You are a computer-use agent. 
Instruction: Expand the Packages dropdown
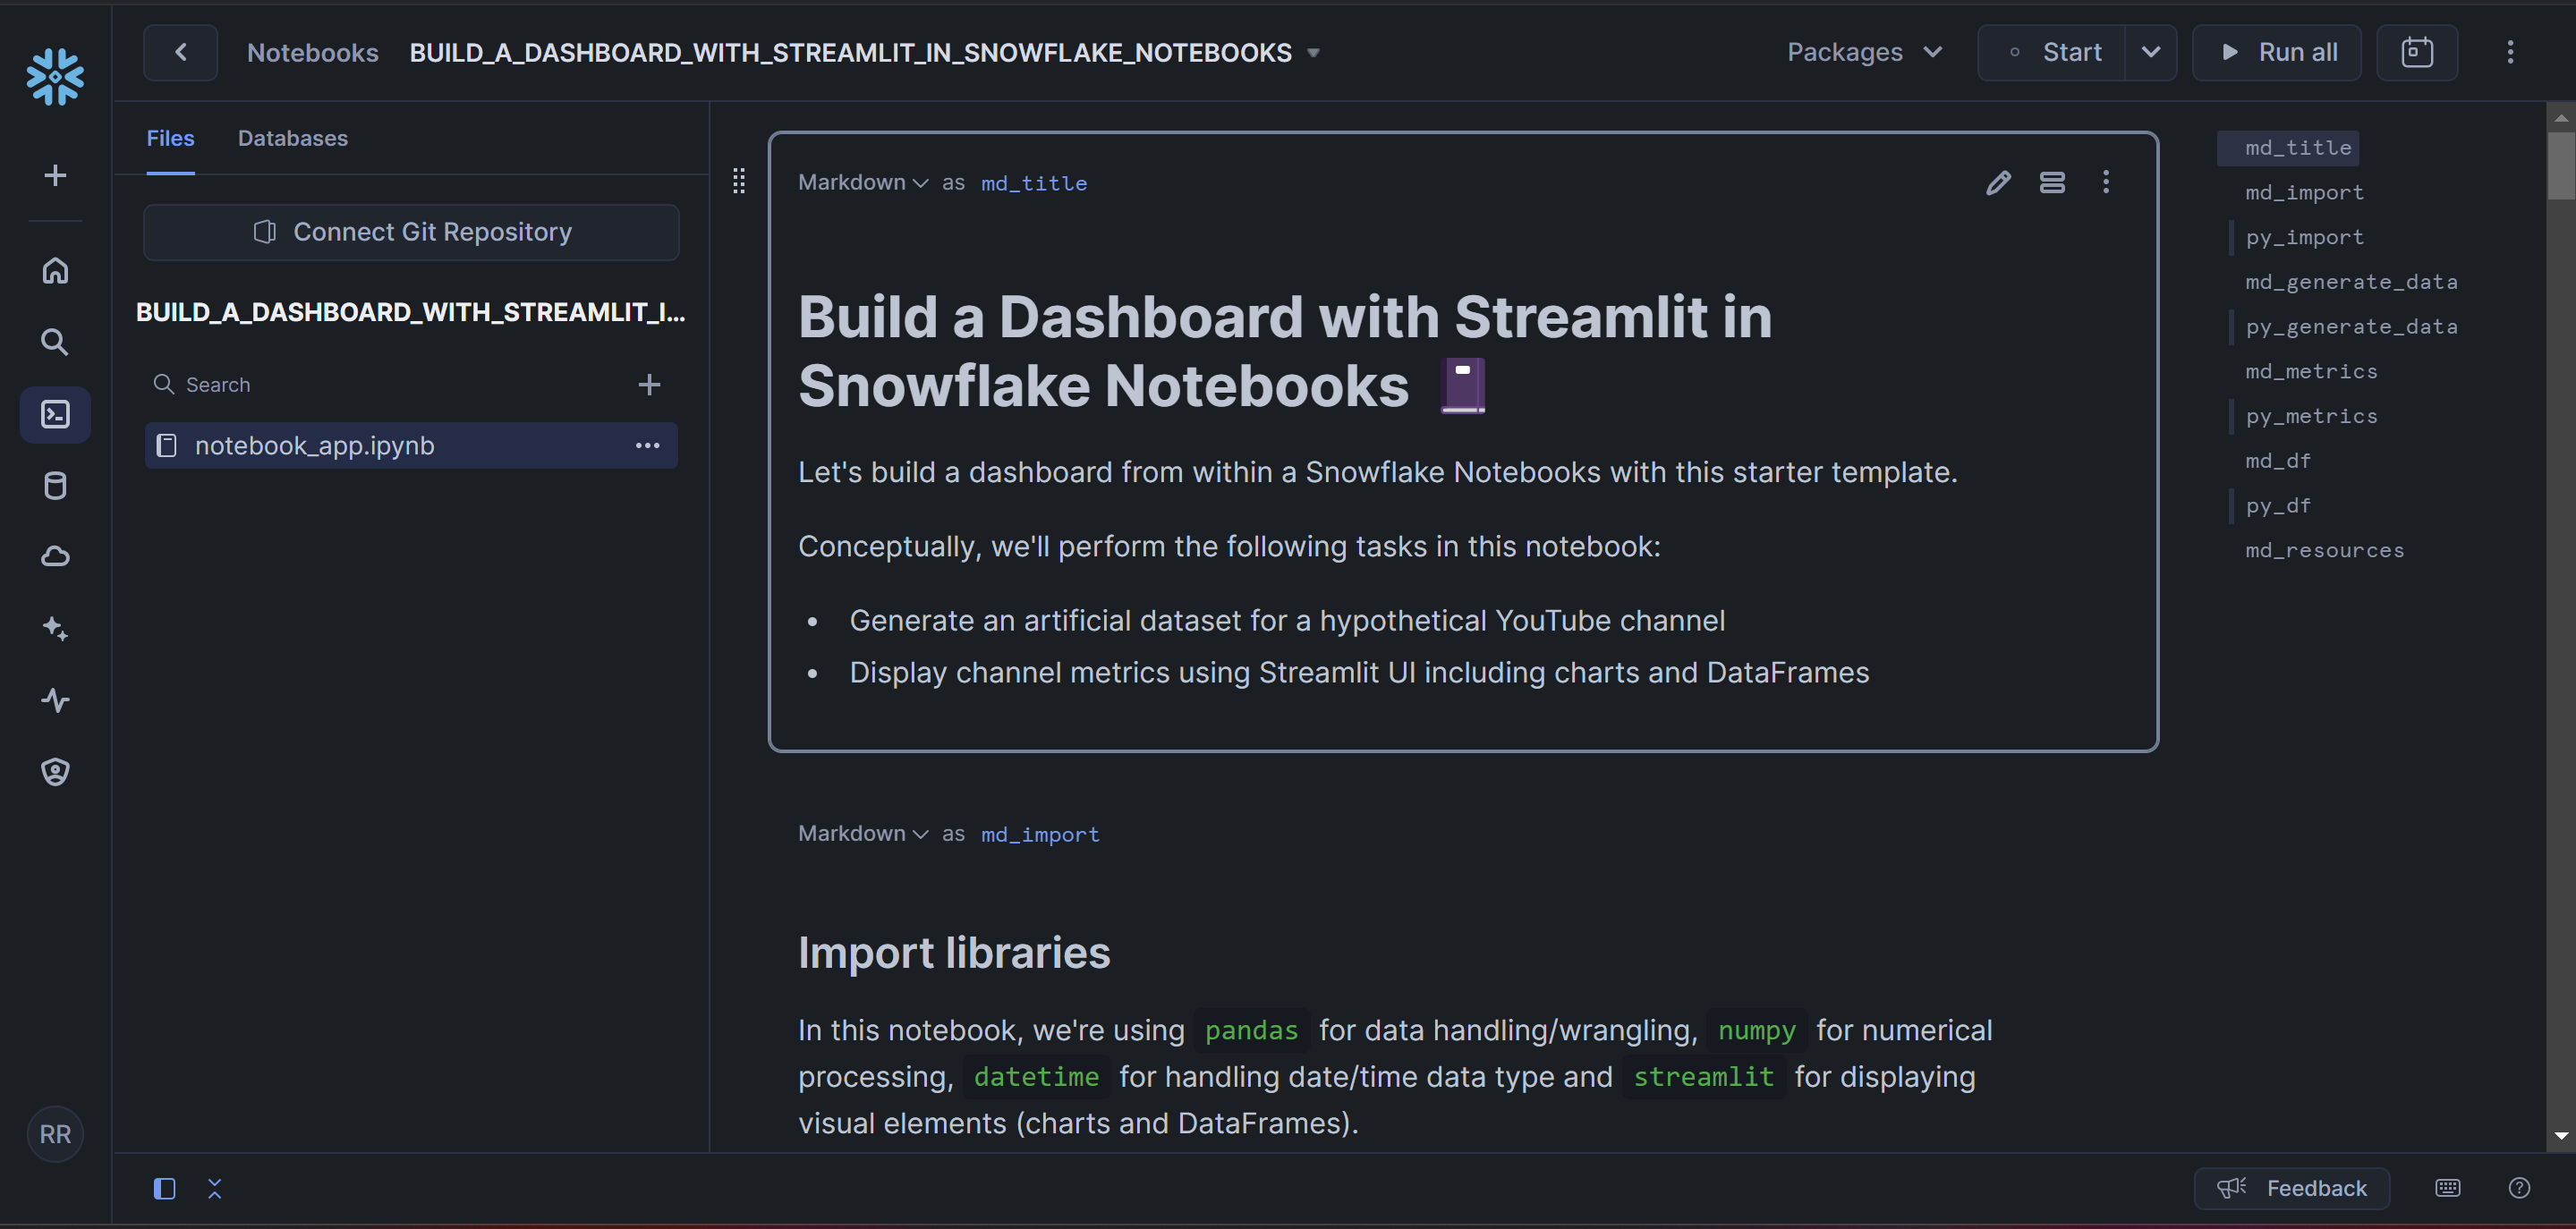tap(1864, 52)
